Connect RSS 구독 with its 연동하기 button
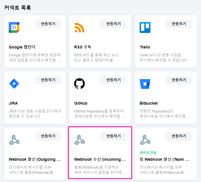This screenshot has width=201, height=182. 114,24
